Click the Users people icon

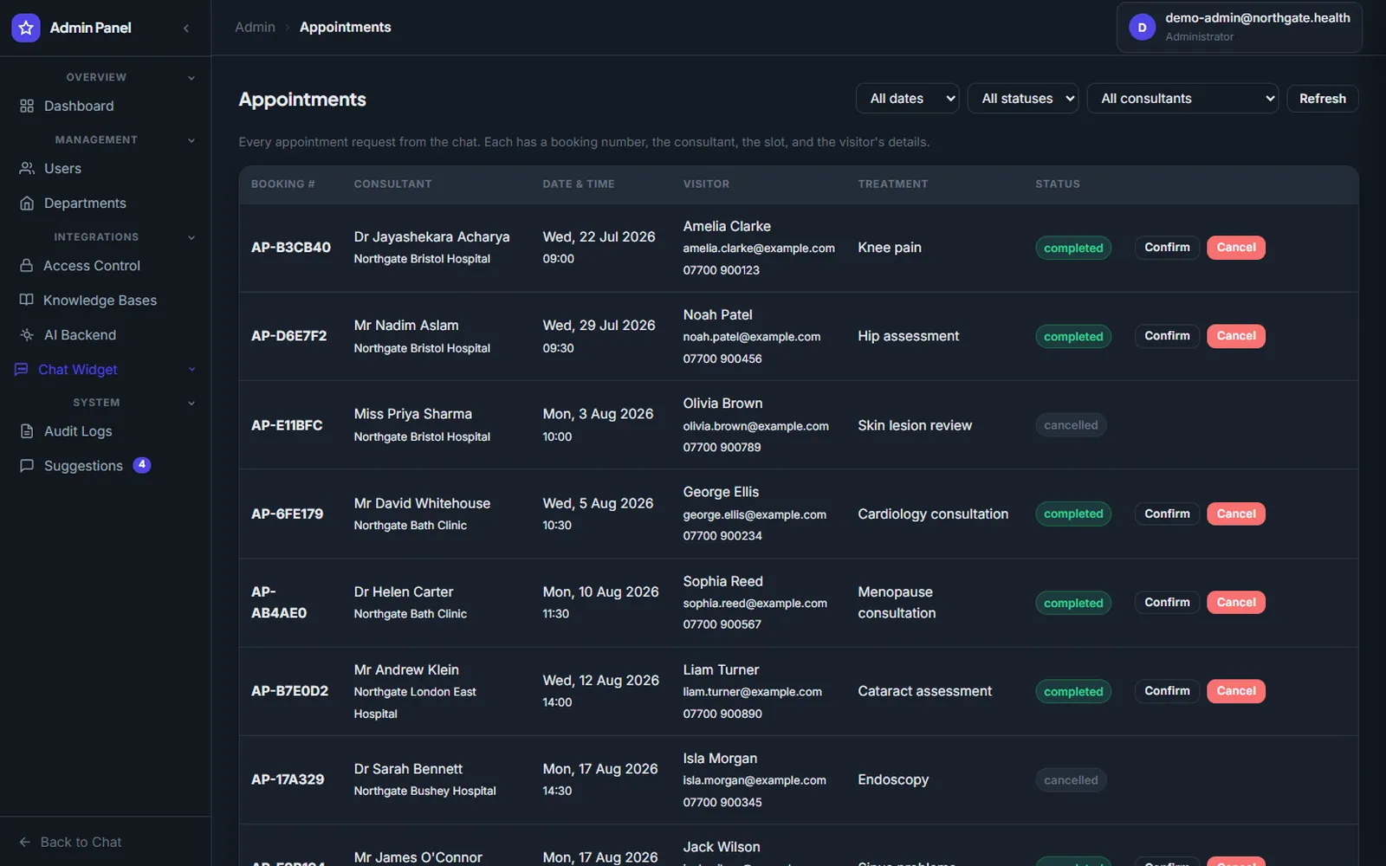point(27,168)
